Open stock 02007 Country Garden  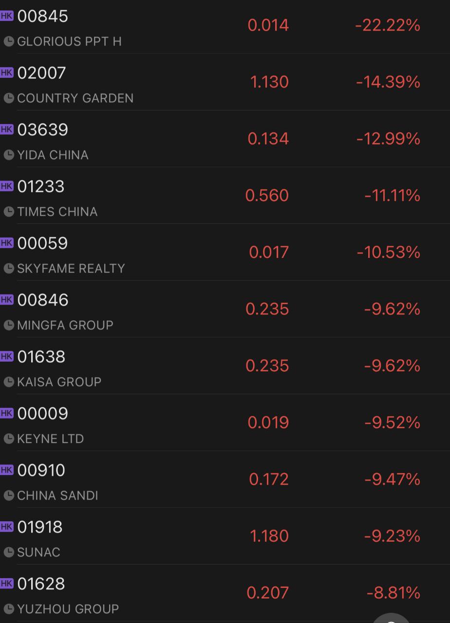41,73
